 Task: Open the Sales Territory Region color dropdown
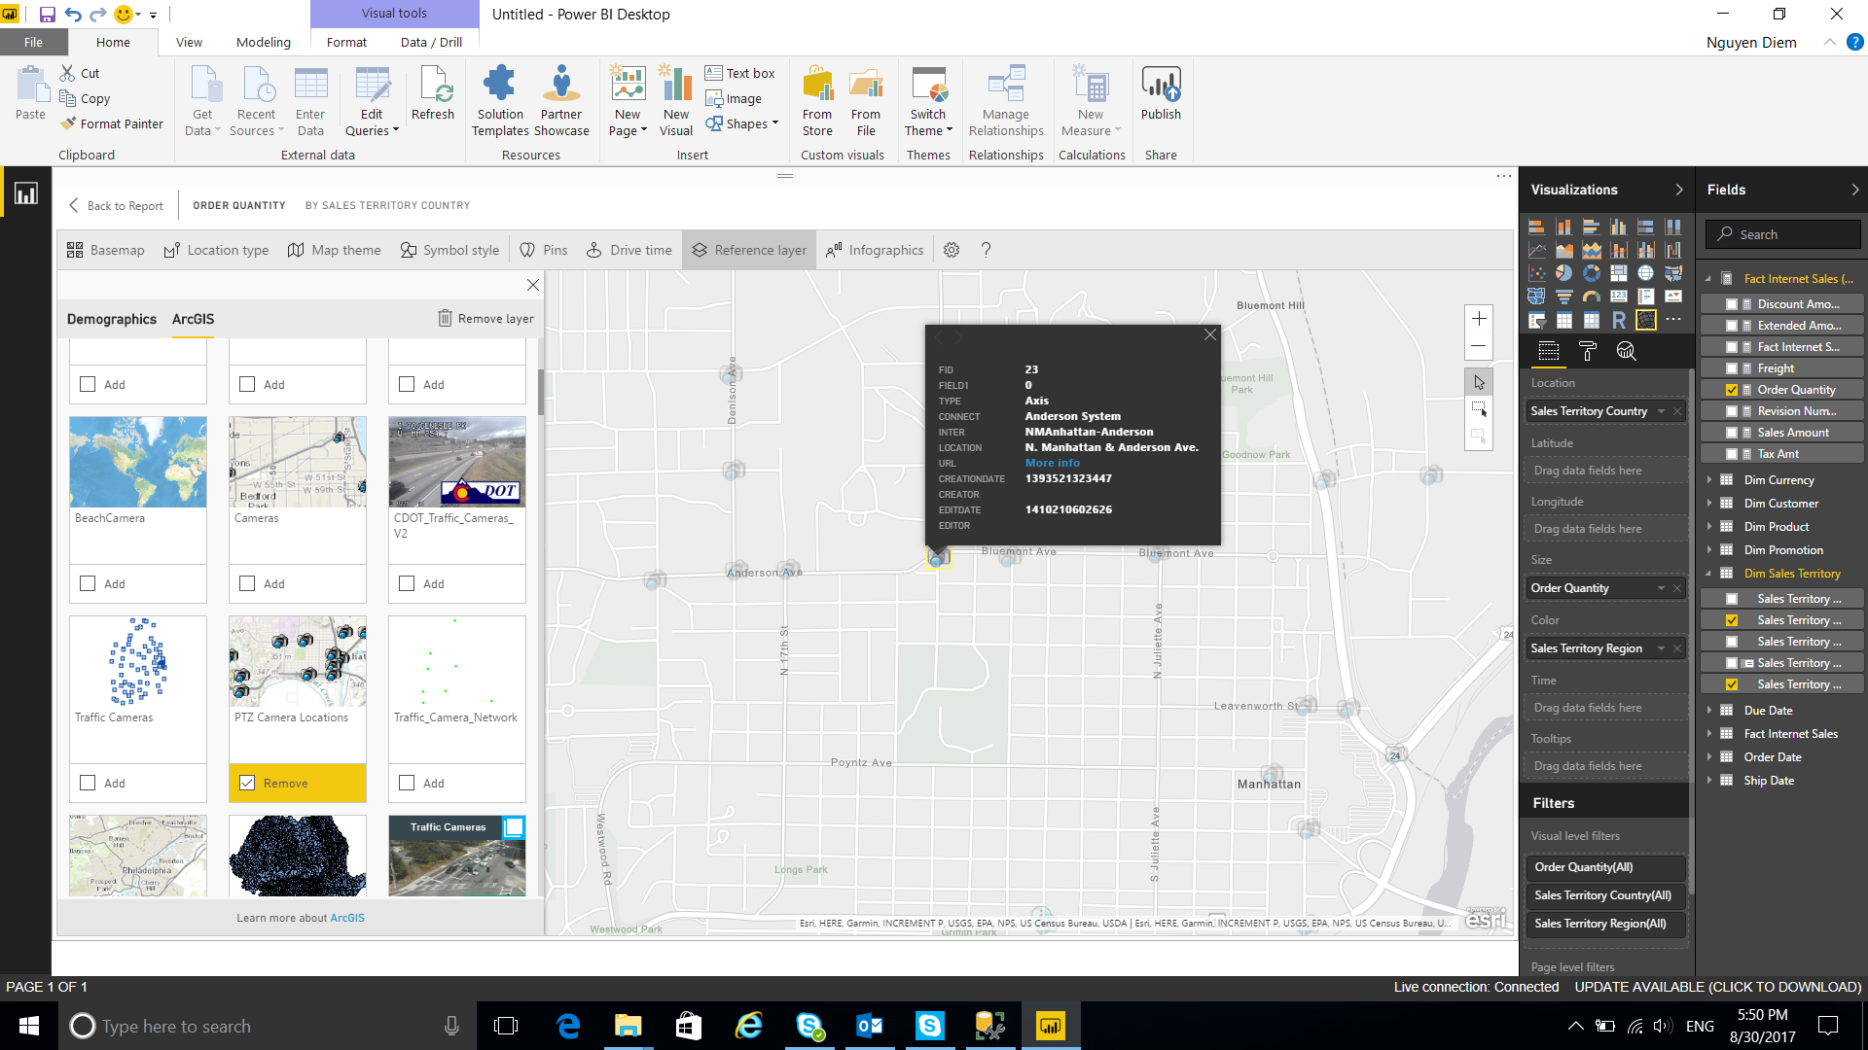(x=1661, y=648)
